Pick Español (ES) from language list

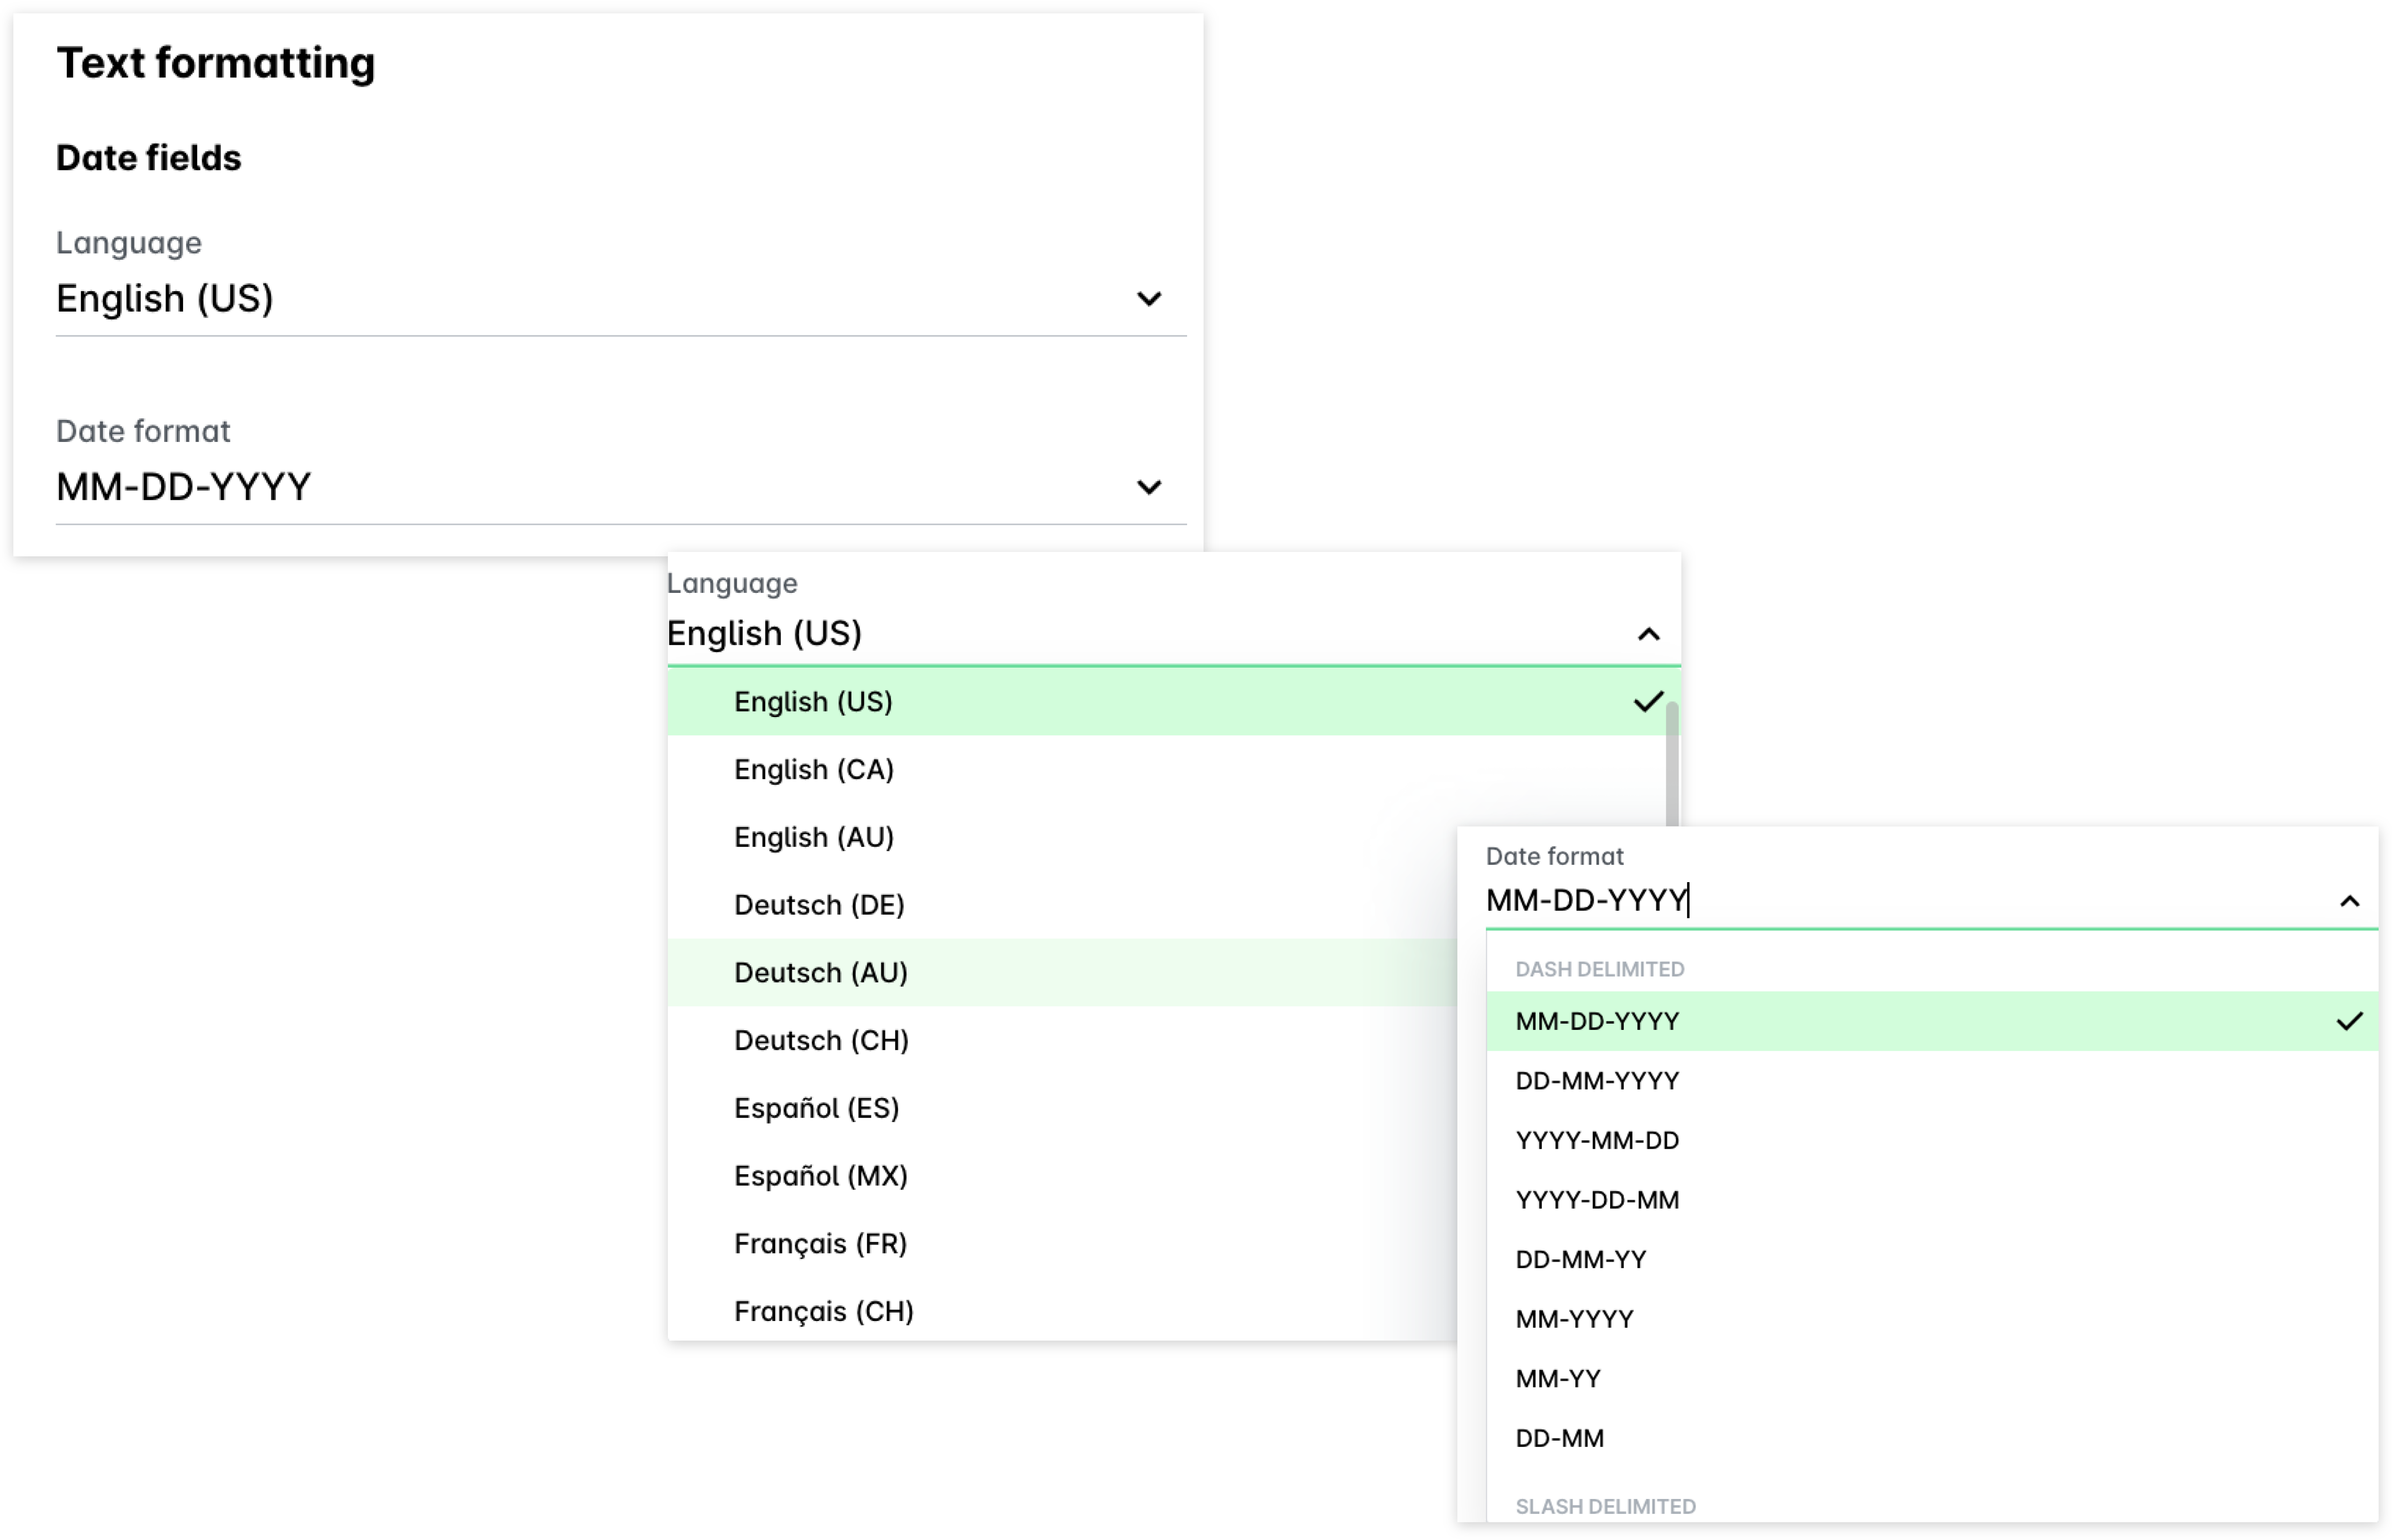(x=1062, y=1108)
